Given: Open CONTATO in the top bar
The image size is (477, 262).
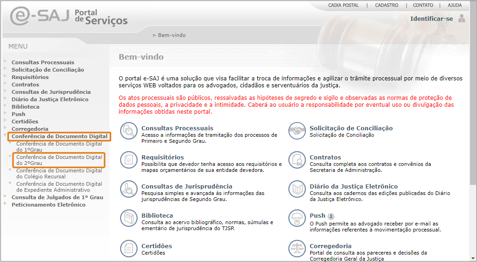Looking at the screenshot, I should click(423, 5).
